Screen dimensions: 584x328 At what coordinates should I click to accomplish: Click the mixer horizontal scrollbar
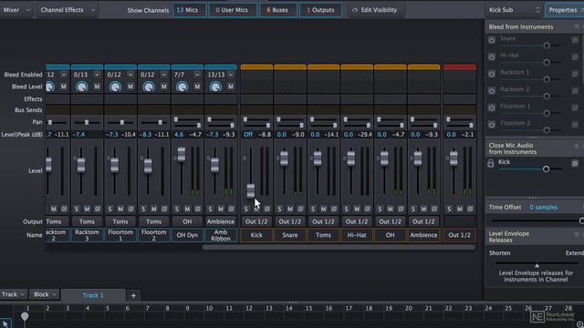tap(339, 247)
